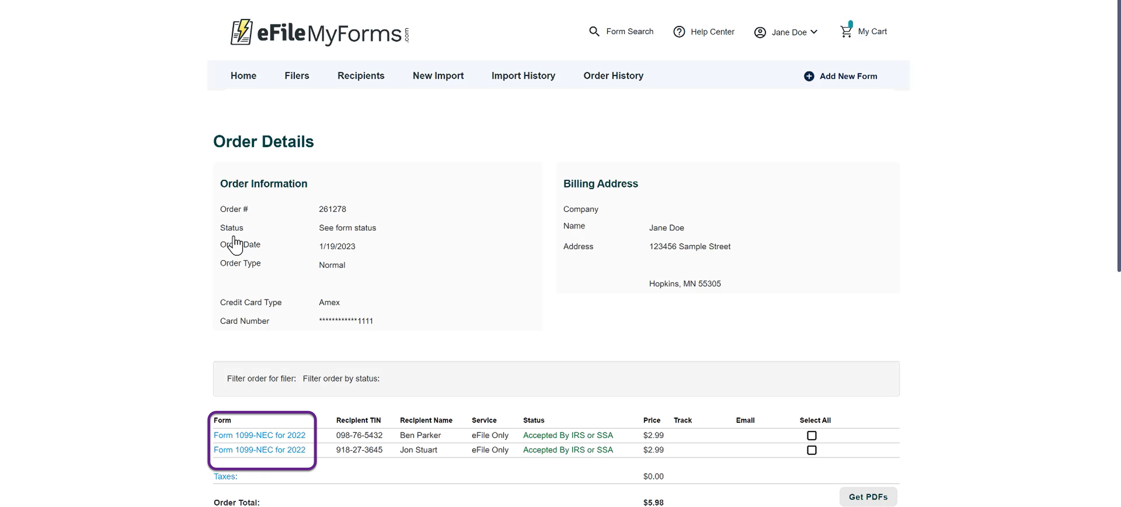Click the Help Center question mark icon
This screenshot has width=1121, height=507.
(679, 32)
